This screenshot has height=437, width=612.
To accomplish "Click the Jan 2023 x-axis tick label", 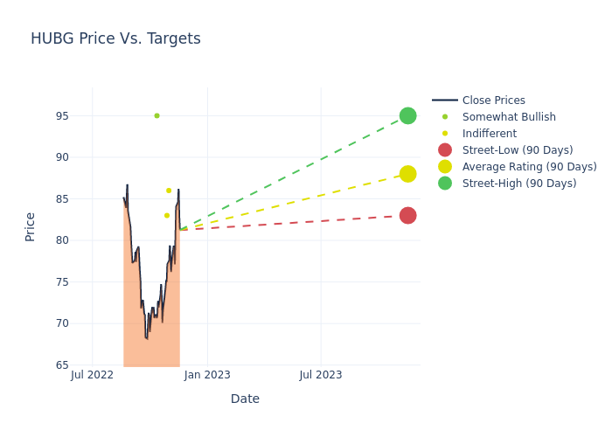I will (x=207, y=375).
